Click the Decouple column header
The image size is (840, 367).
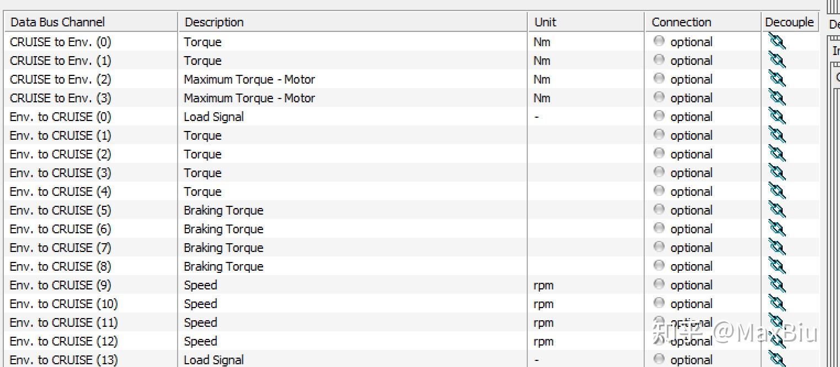click(790, 22)
